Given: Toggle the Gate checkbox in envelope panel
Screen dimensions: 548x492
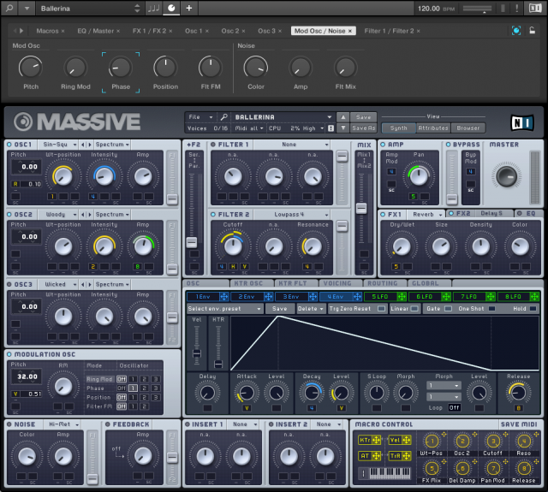Looking at the screenshot, I should [446, 308].
